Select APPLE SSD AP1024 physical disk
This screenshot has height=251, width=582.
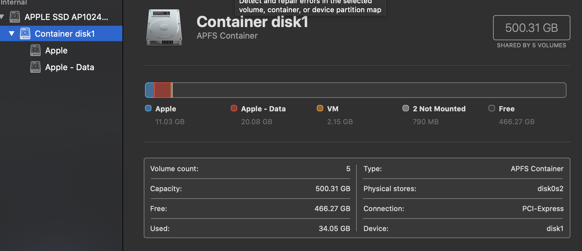click(x=66, y=17)
